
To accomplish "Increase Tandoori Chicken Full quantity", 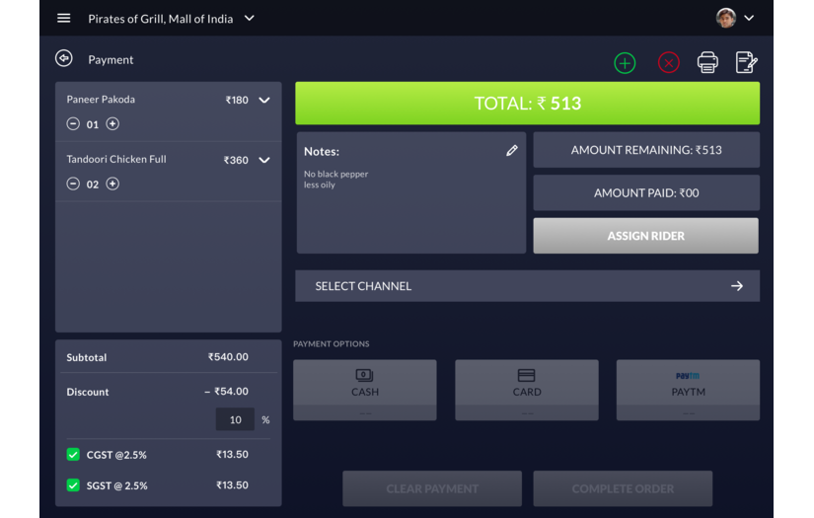I will (112, 184).
